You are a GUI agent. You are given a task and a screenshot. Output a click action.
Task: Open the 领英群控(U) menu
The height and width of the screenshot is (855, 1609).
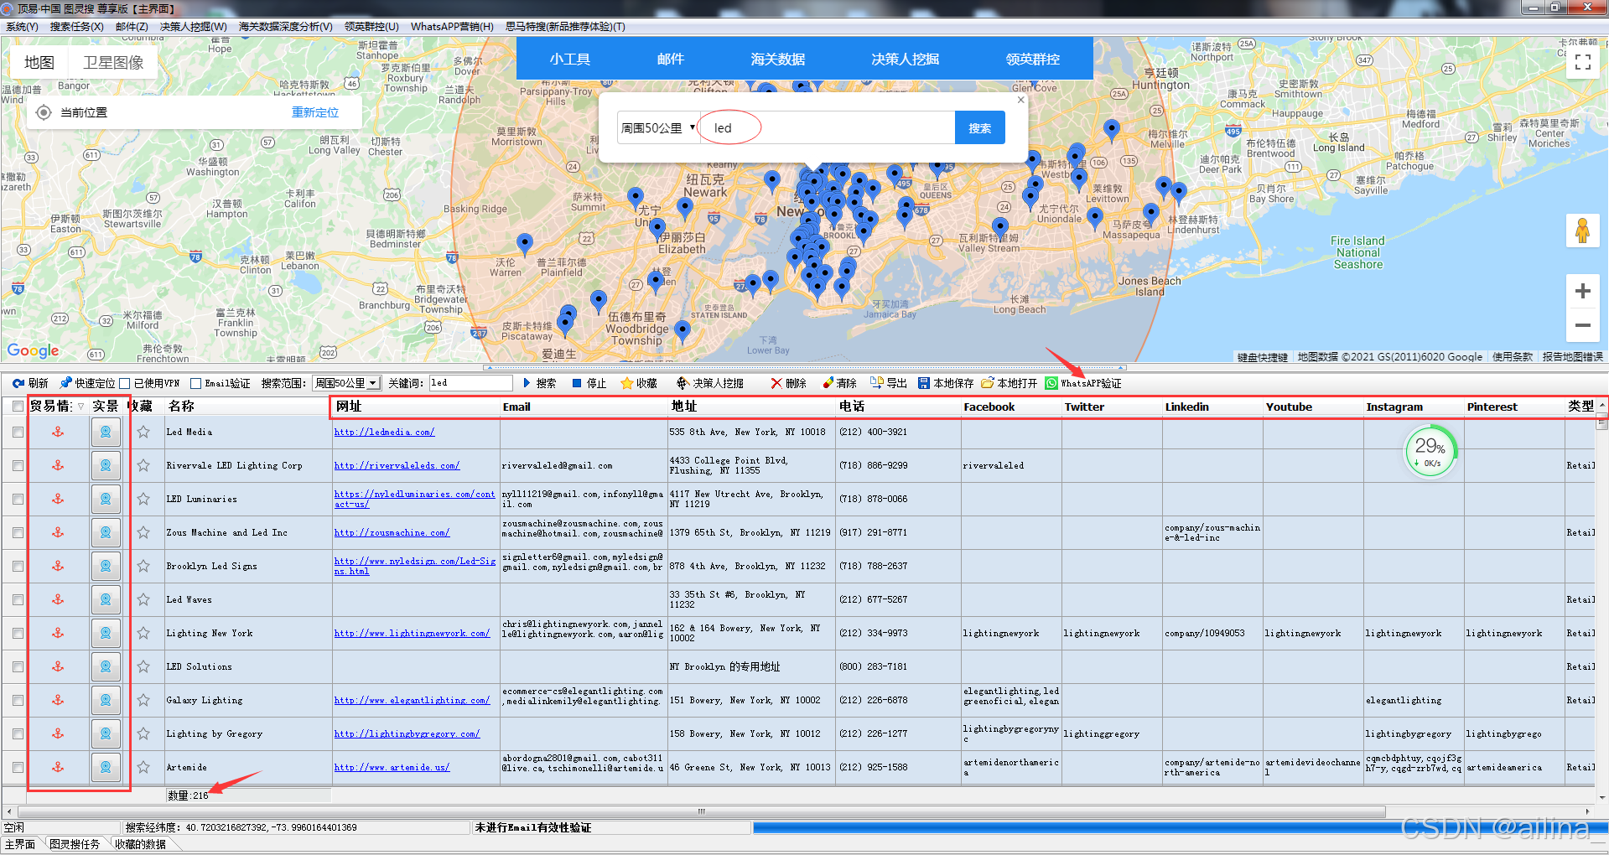coord(371,27)
